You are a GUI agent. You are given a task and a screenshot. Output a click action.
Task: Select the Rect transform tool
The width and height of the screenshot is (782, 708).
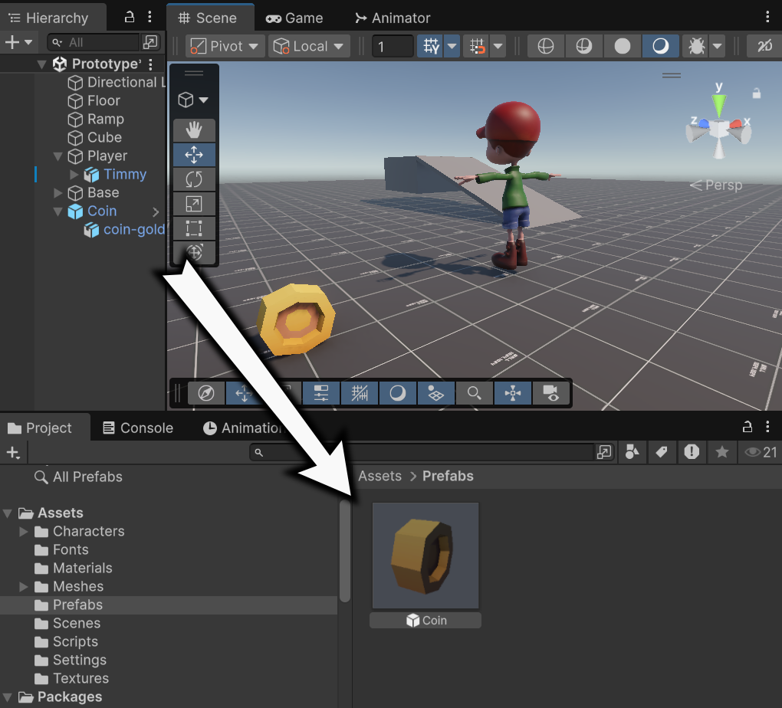point(194,228)
